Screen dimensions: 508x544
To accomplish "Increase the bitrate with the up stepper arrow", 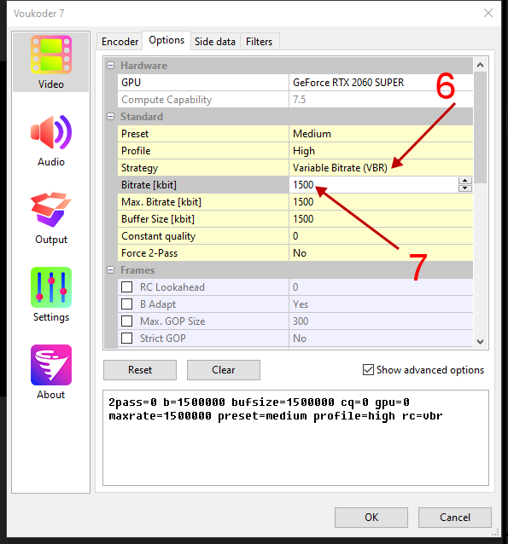I will point(465,181).
